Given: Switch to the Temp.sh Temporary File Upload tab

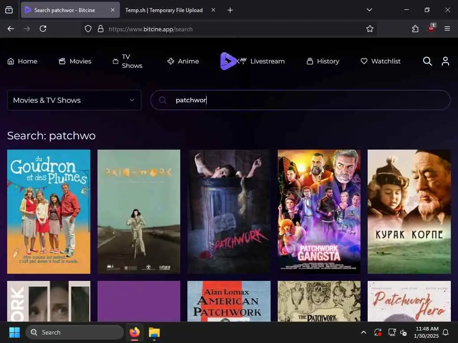Looking at the screenshot, I should pyautogui.click(x=164, y=10).
